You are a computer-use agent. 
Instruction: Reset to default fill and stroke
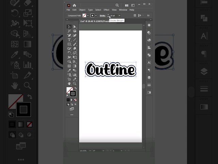pyautogui.click(x=67, y=96)
